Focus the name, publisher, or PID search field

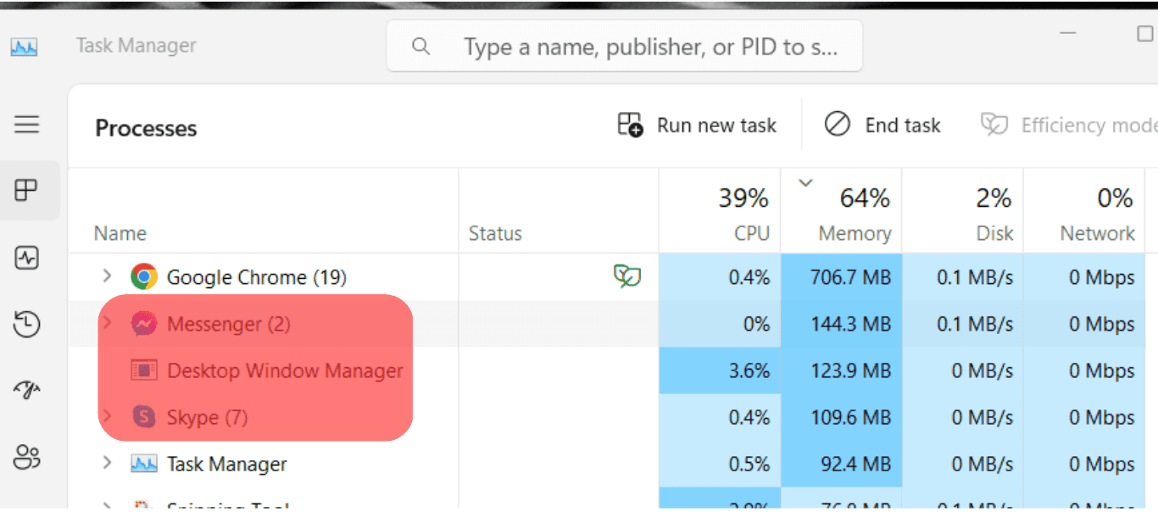tap(625, 47)
